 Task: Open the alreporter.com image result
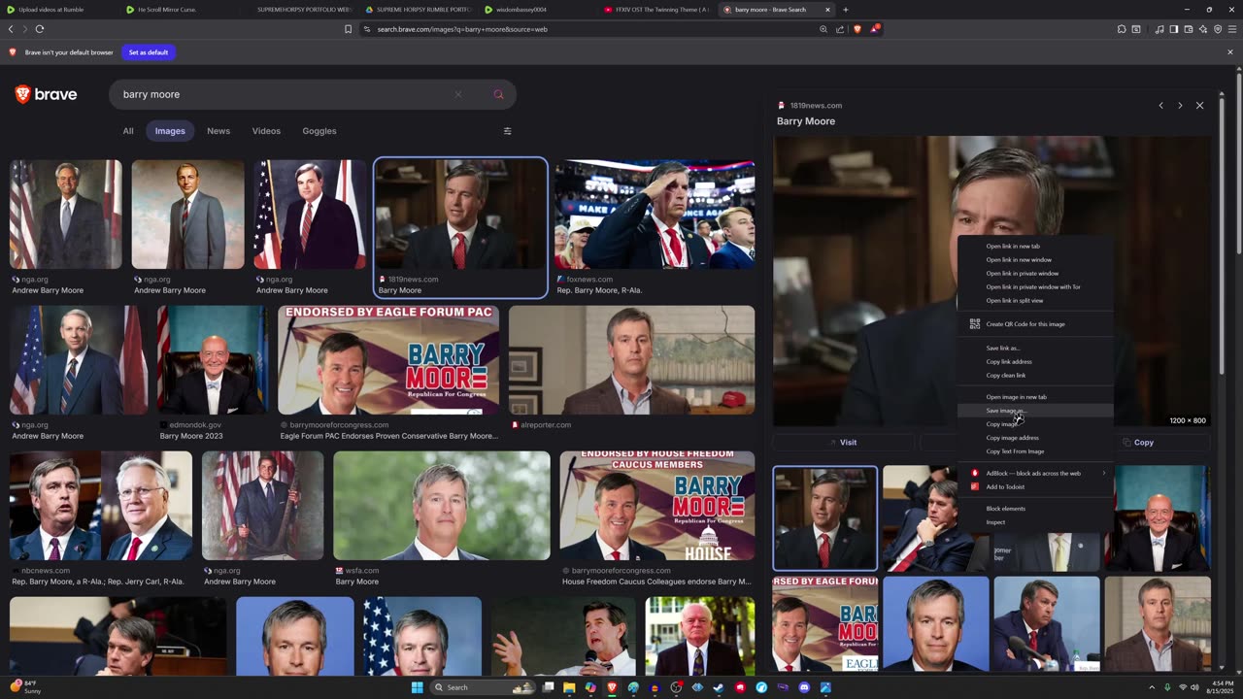tap(631, 360)
